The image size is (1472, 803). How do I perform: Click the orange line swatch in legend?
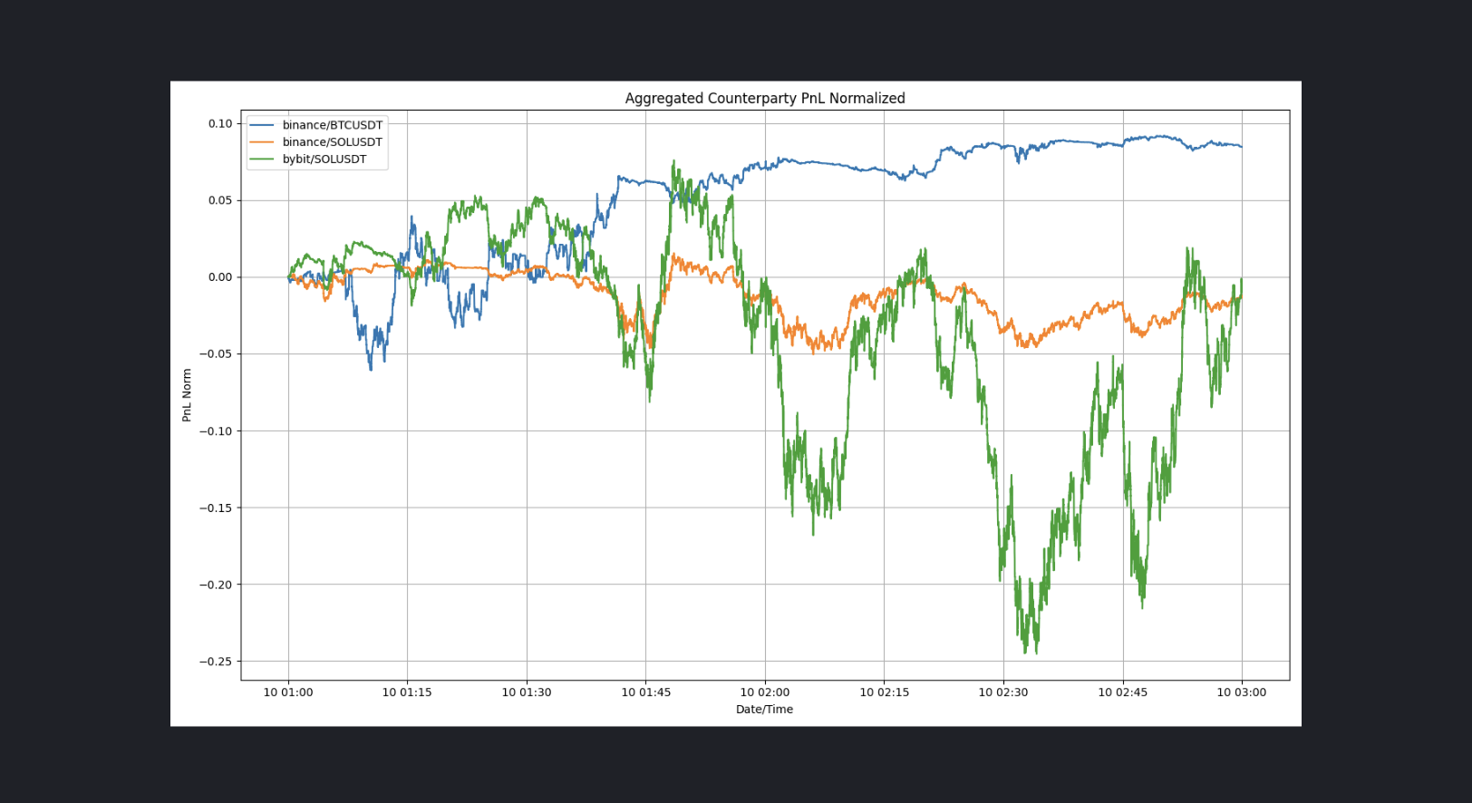click(262, 142)
